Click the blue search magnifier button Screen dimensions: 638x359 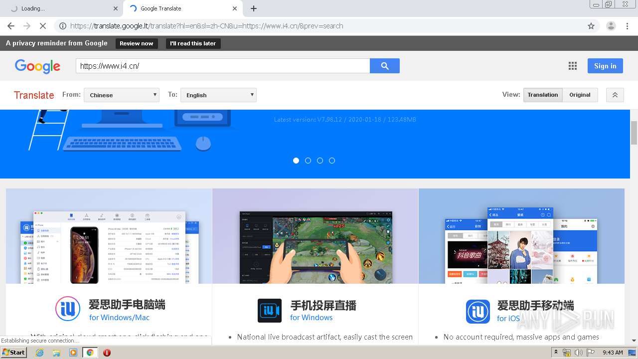(385, 66)
